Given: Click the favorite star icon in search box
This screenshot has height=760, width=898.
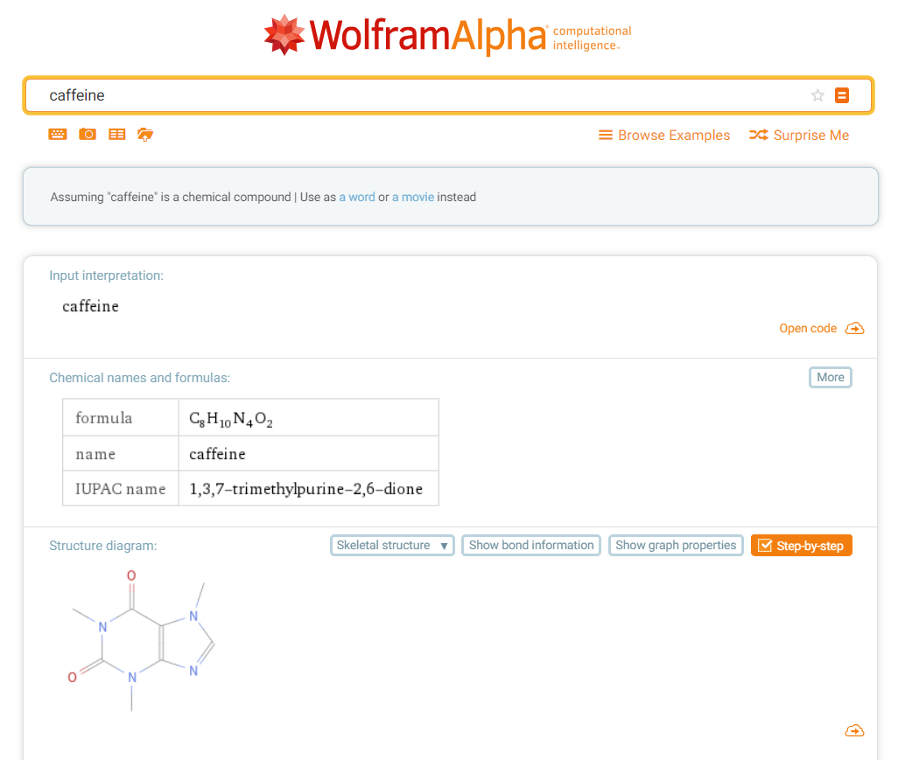Looking at the screenshot, I should pos(817,95).
